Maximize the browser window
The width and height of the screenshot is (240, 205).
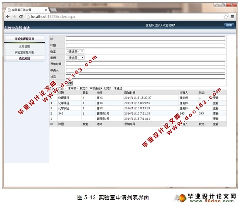pos(223,5)
